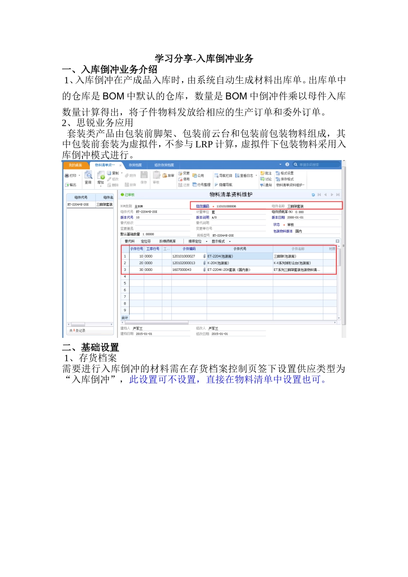408x577 pixels.
Task: Click the 子件名称 column header
Action: [298, 249]
